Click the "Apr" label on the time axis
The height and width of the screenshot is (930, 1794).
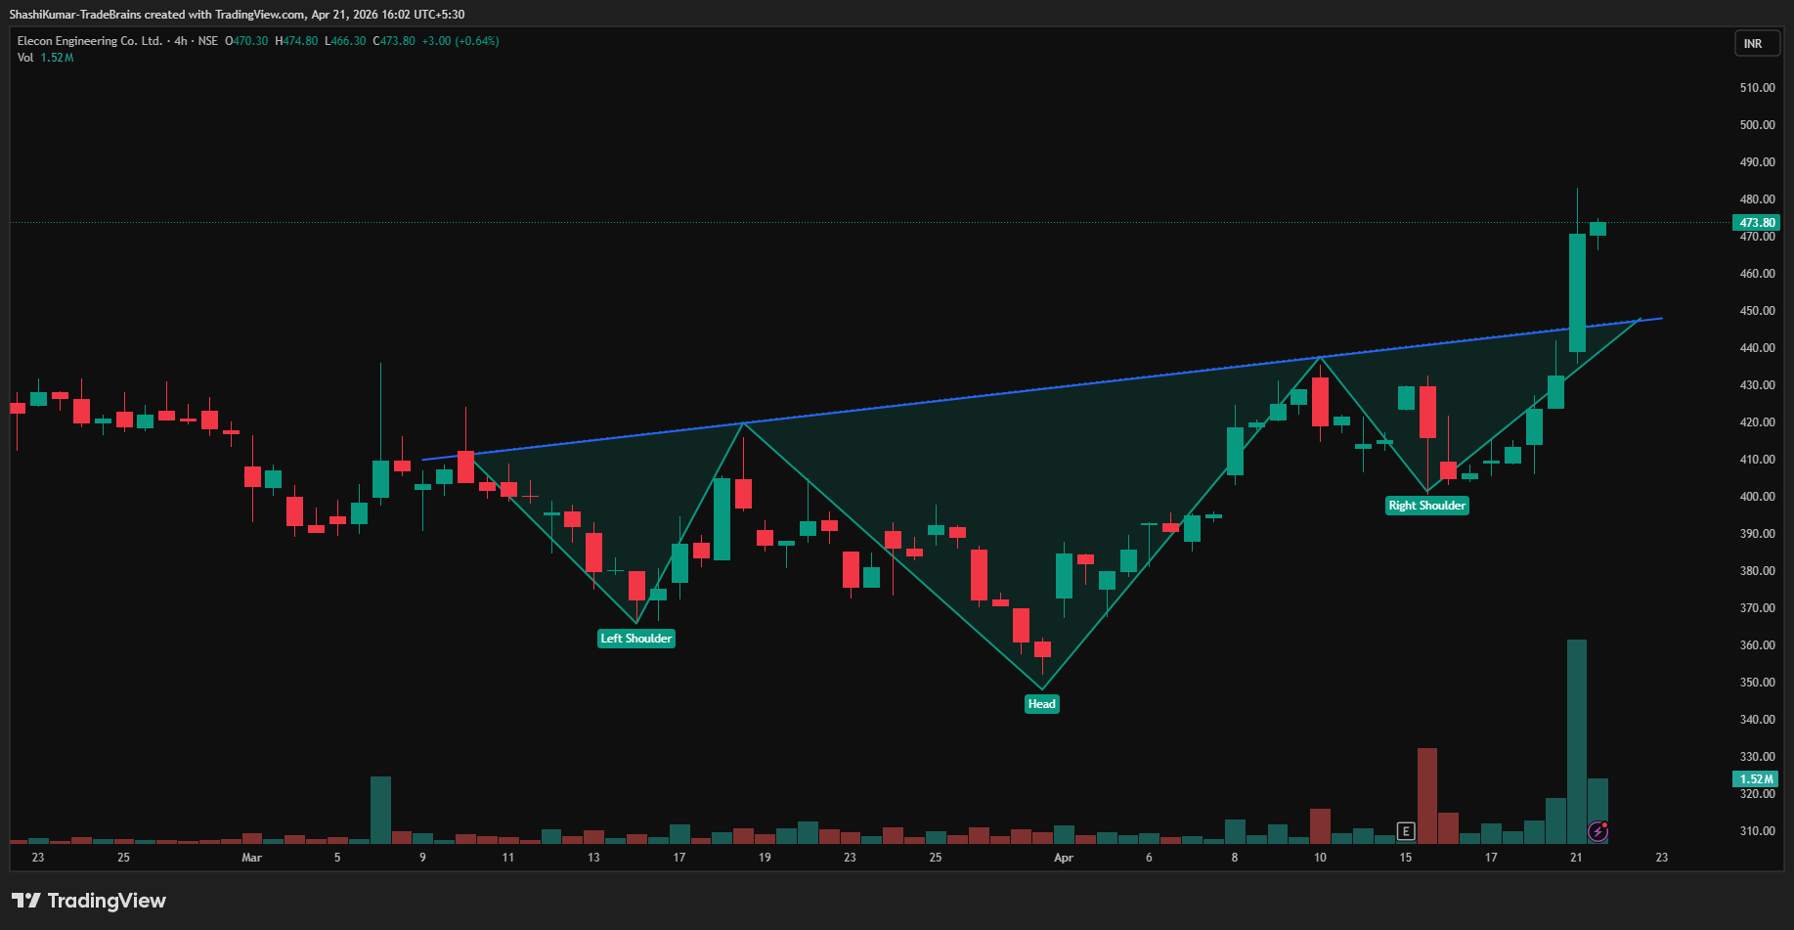tap(1064, 858)
